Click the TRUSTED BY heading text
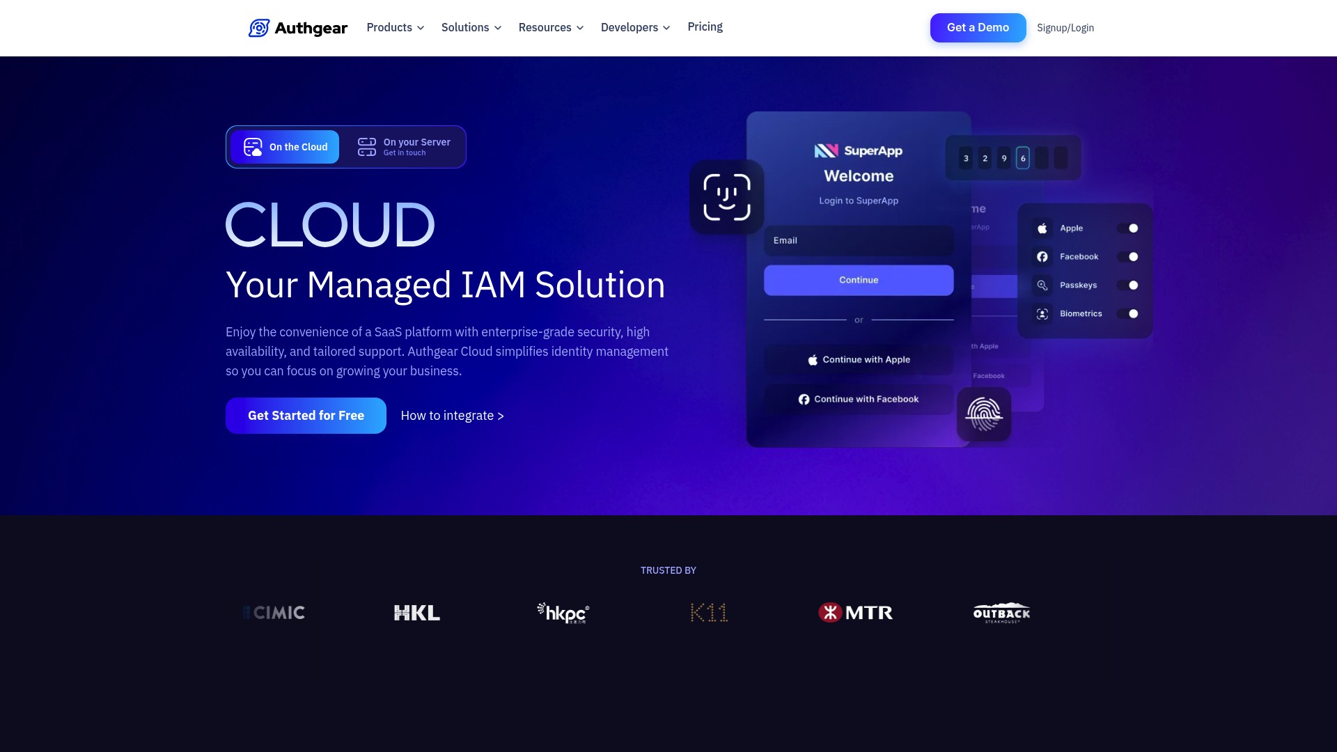Viewport: 1337px width, 752px height. (668, 570)
